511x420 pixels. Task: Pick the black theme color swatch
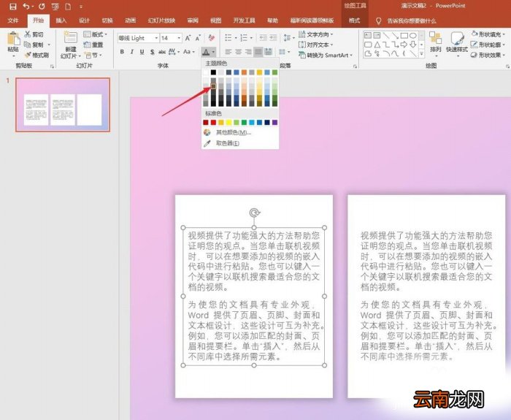point(213,72)
